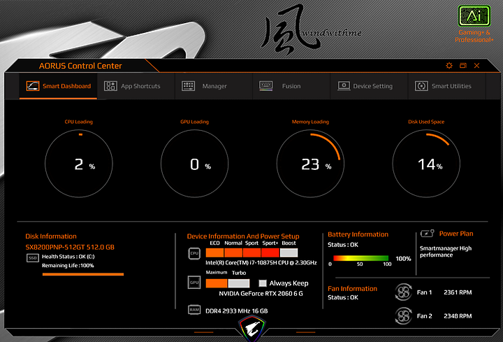Click the 2361 RPM value
The height and width of the screenshot is (342, 503).
pos(458,292)
